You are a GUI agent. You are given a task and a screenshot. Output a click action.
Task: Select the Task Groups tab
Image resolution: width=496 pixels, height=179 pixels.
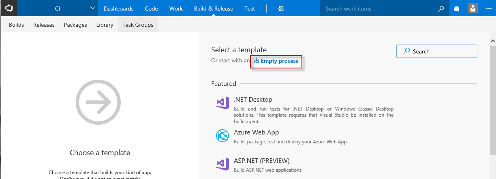[x=138, y=25]
